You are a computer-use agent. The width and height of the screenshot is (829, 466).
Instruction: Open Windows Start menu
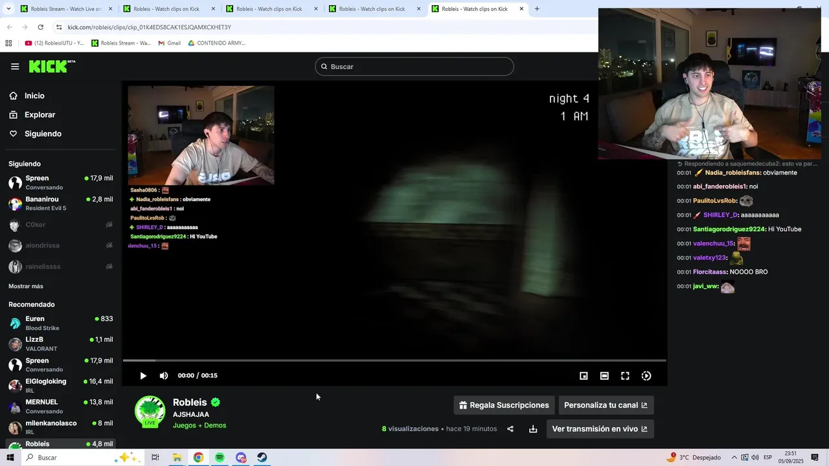10,458
